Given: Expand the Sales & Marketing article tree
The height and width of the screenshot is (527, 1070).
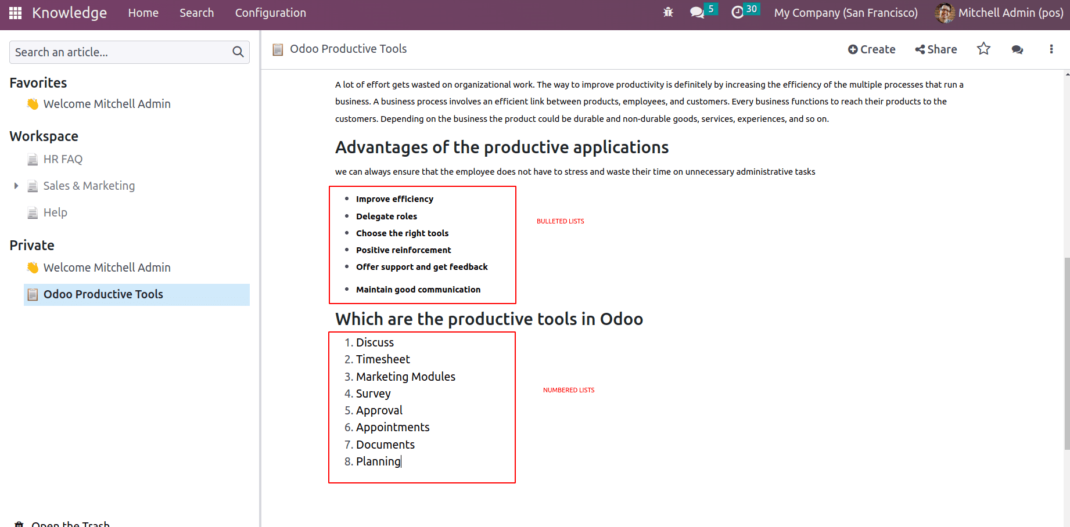Looking at the screenshot, I should pyautogui.click(x=16, y=186).
